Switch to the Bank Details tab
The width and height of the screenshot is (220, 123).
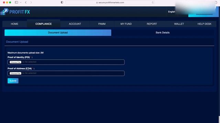pyautogui.click(x=163, y=33)
